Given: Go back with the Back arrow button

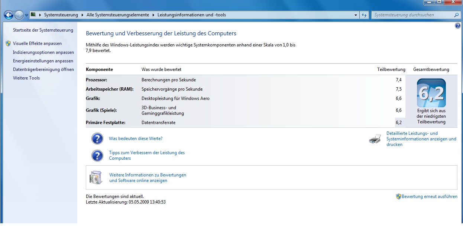Looking at the screenshot, I should (x=9, y=15).
